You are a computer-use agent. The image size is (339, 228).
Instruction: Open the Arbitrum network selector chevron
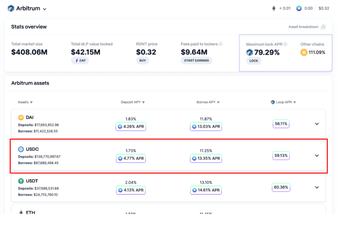point(44,9)
